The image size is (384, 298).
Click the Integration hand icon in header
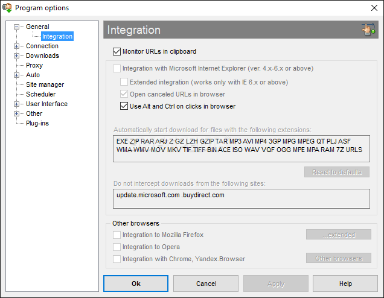(x=368, y=30)
